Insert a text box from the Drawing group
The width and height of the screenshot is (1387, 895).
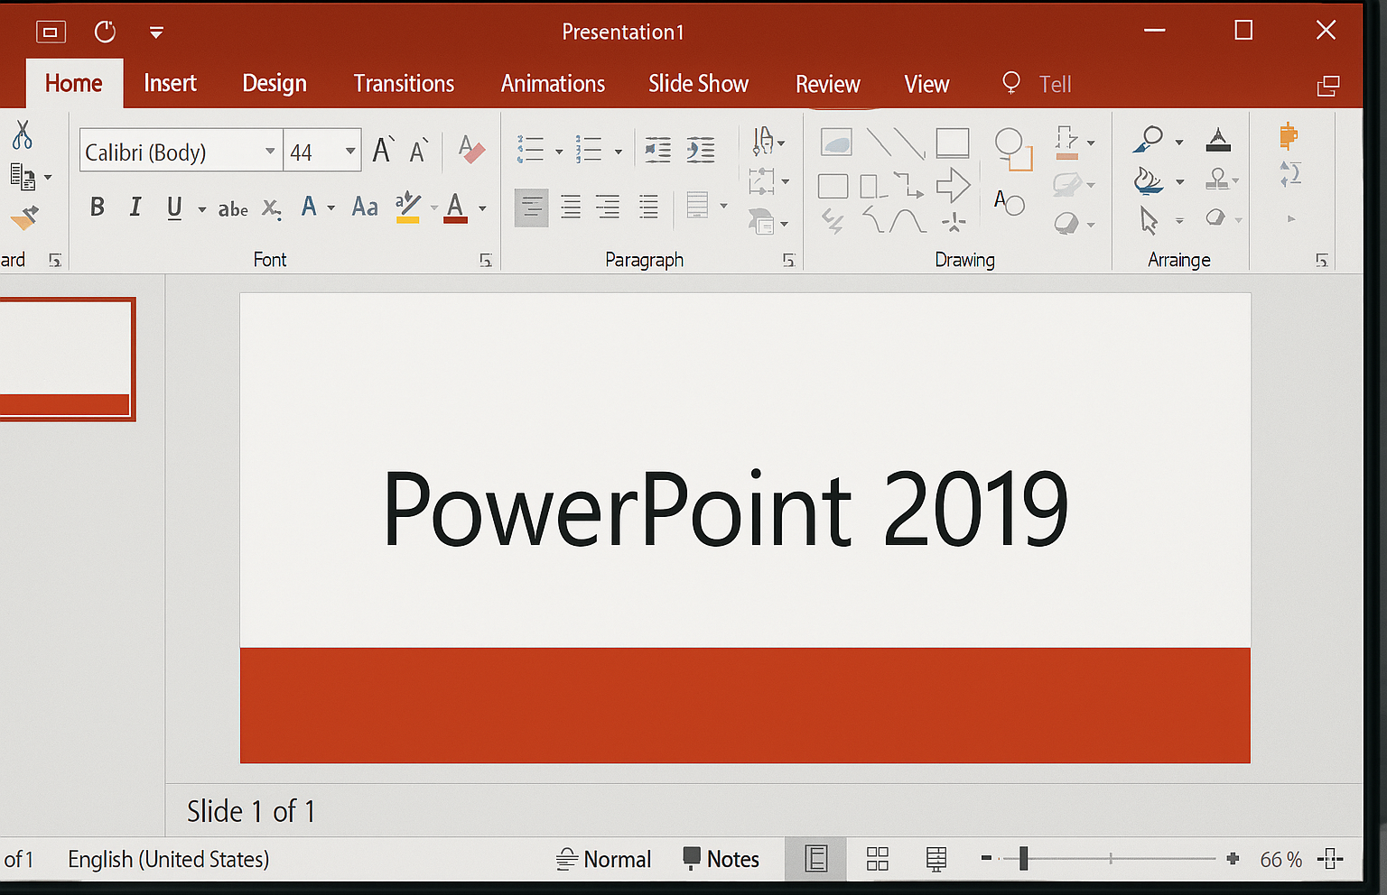[x=1009, y=203]
